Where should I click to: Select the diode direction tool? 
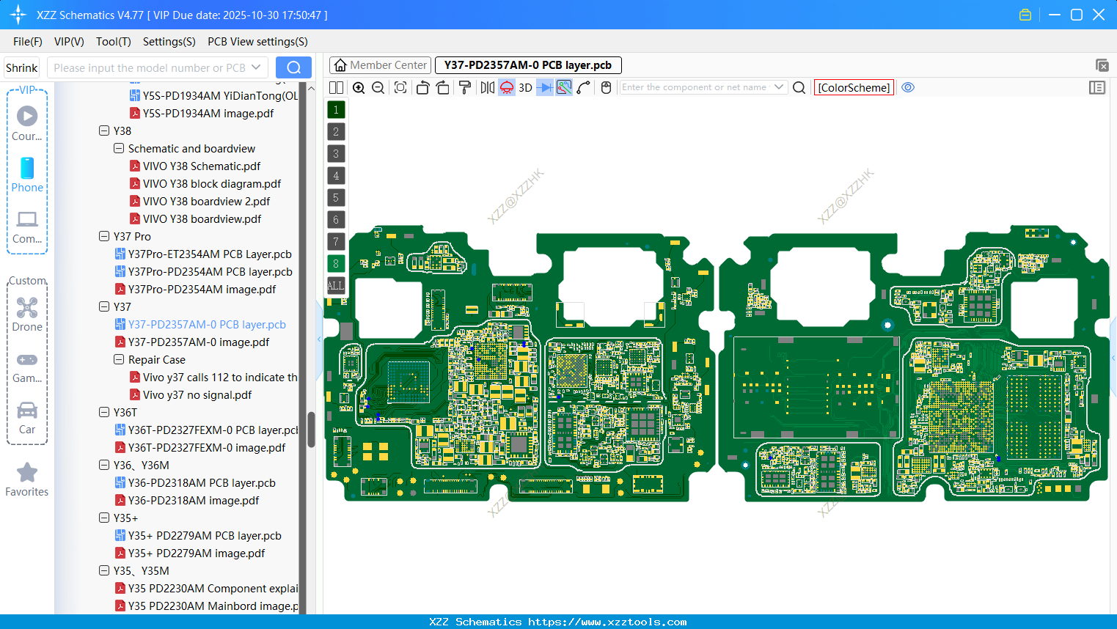click(544, 87)
